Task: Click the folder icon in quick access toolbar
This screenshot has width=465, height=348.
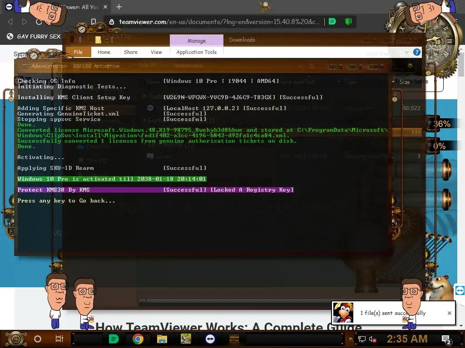Action: (x=98, y=40)
